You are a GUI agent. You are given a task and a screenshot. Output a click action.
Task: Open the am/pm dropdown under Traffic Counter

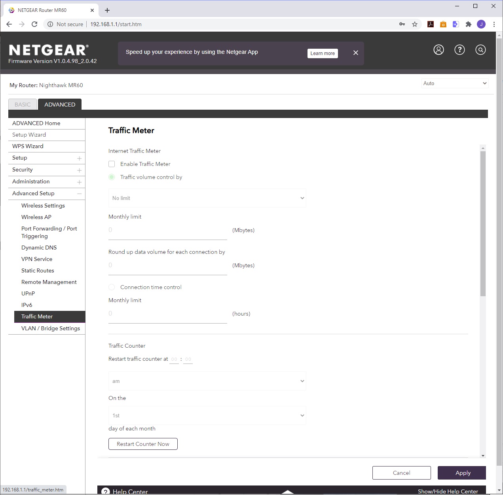tap(207, 381)
